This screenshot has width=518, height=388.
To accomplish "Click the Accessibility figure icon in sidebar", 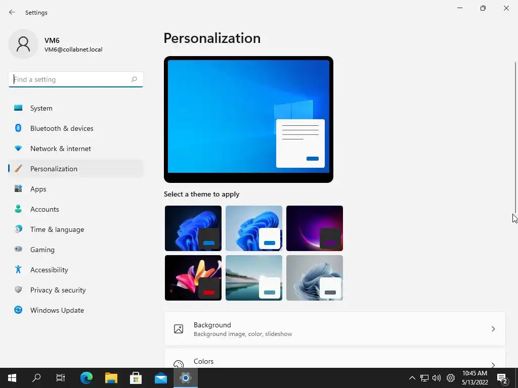I will 18,270.
